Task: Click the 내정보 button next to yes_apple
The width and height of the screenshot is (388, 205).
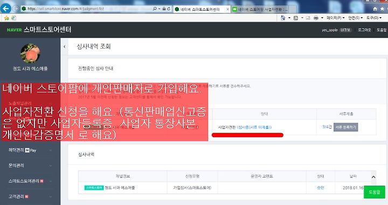Action: click(x=345, y=30)
